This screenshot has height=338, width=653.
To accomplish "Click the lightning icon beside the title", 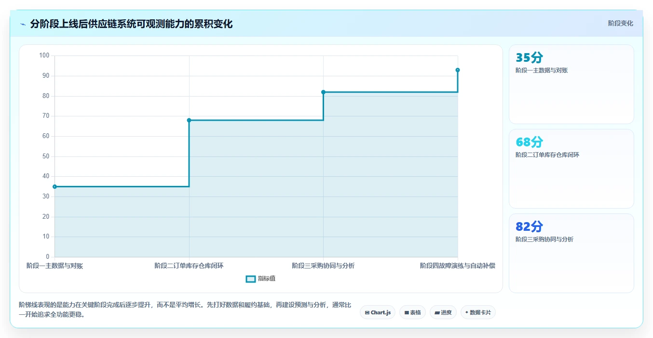I will 23,24.
